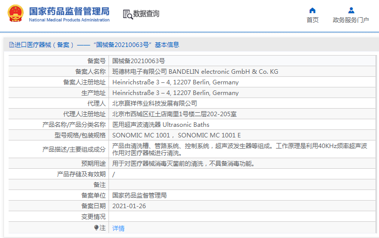The width and height of the screenshot is (379, 238).
Task: Open the 数据查询 search document icon
Action: pos(128,14)
